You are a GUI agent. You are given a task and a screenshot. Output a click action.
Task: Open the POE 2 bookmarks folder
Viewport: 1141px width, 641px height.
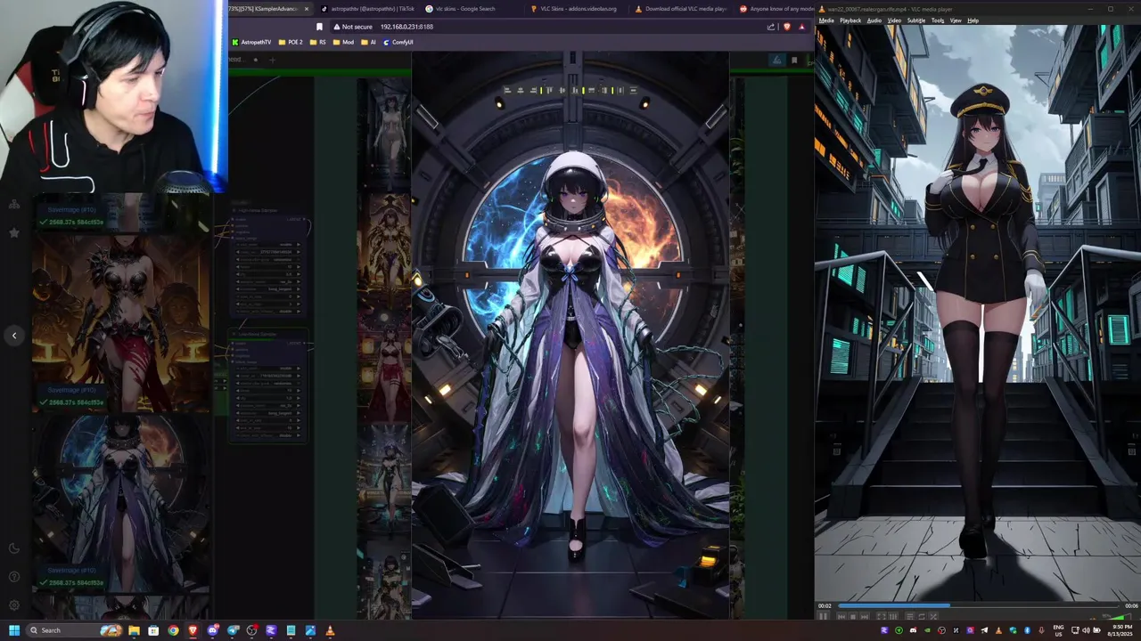[x=291, y=42]
